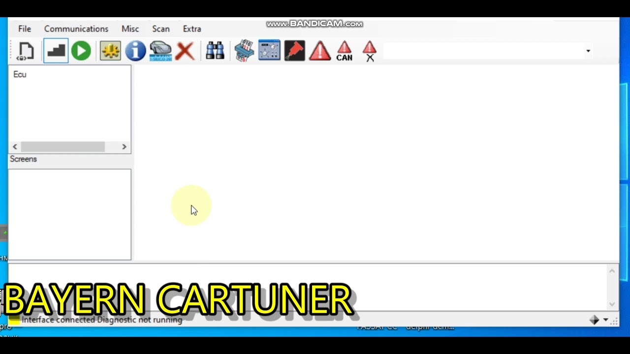Click the Ecu list horizontal scrollbar thumb

(x=63, y=147)
